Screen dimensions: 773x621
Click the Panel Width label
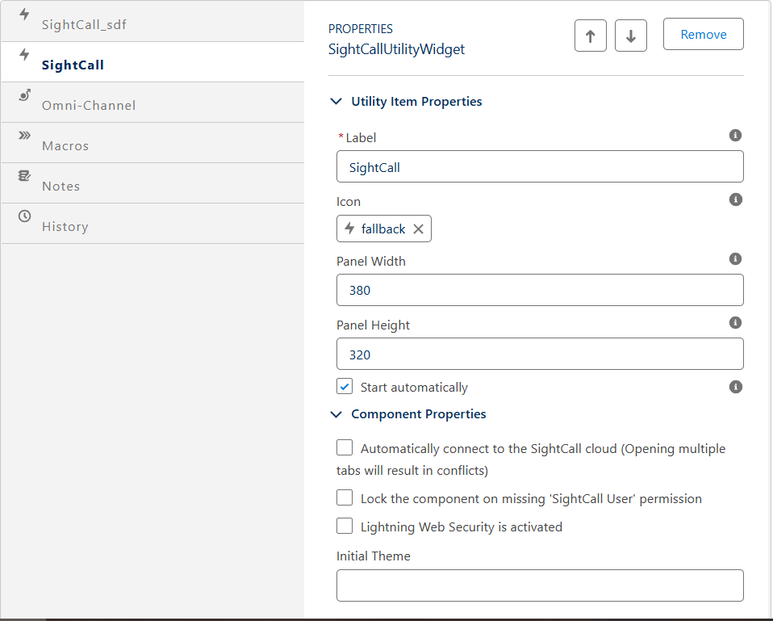point(370,261)
